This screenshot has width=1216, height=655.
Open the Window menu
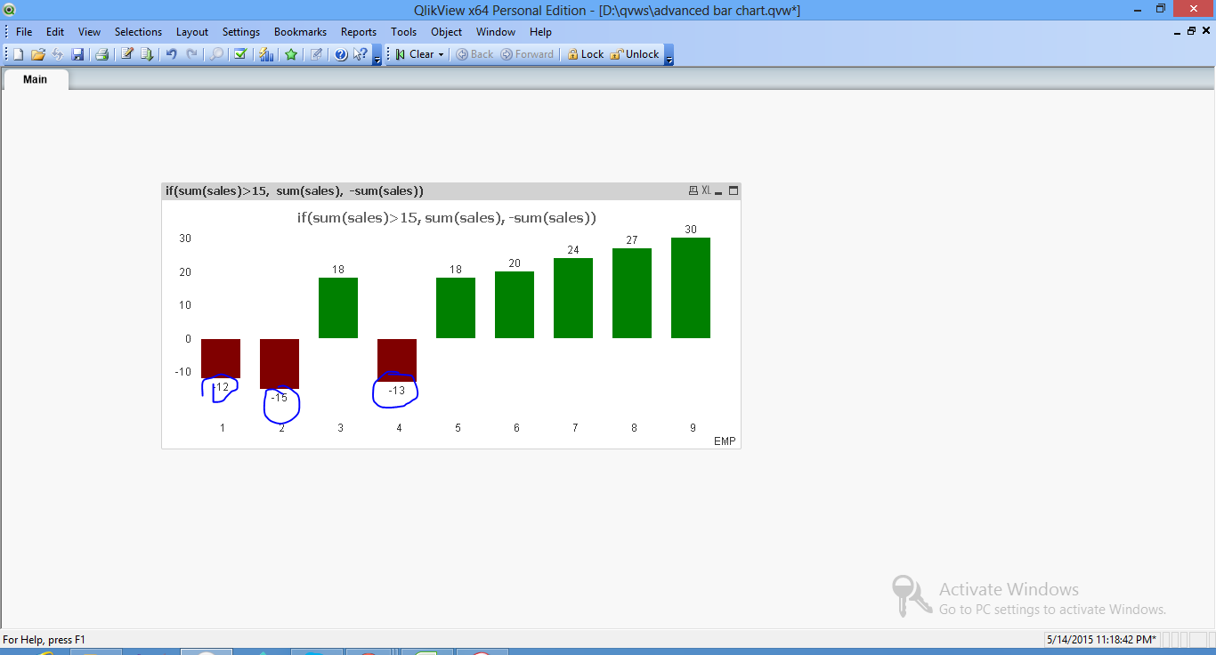(x=496, y=31)
